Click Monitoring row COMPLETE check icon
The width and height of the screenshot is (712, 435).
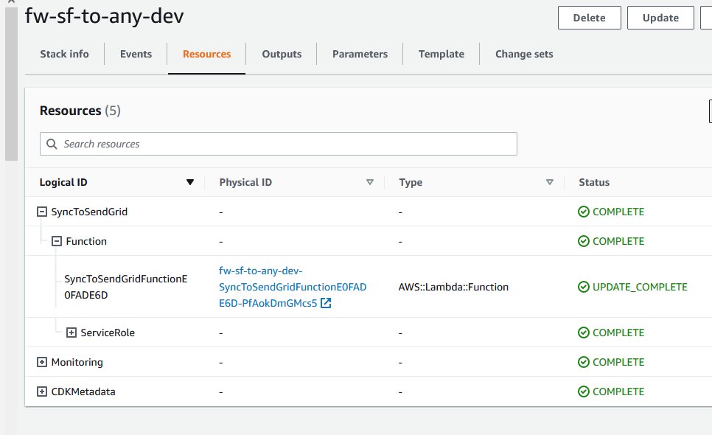[x=584, y=362]
